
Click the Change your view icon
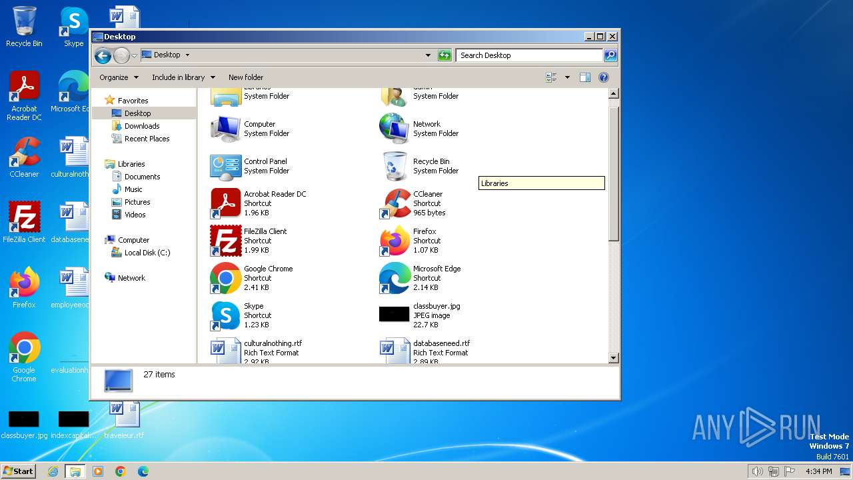click(x=551, y=77)
